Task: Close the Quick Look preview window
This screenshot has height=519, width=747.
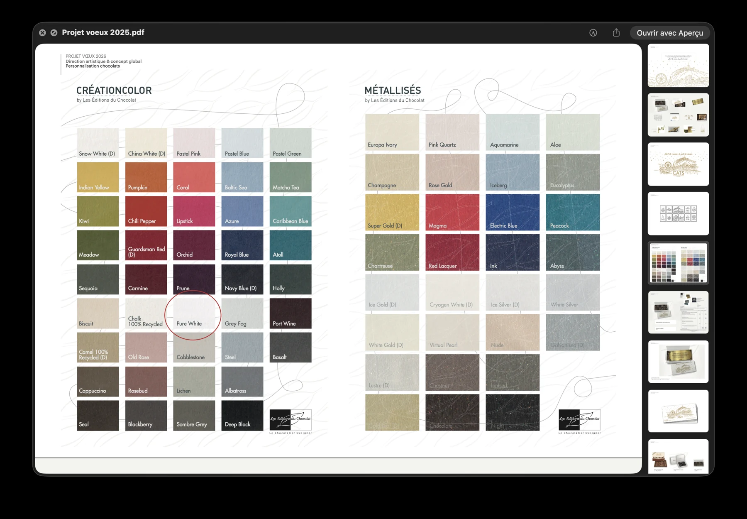Action: click(42, 32)
